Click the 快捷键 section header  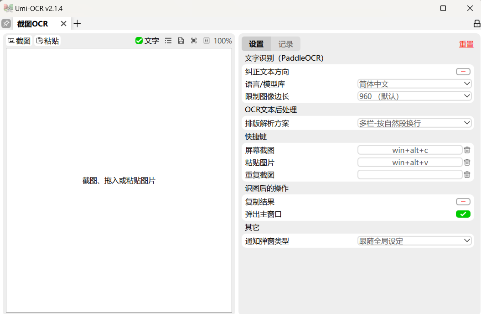tap(255, 136)
